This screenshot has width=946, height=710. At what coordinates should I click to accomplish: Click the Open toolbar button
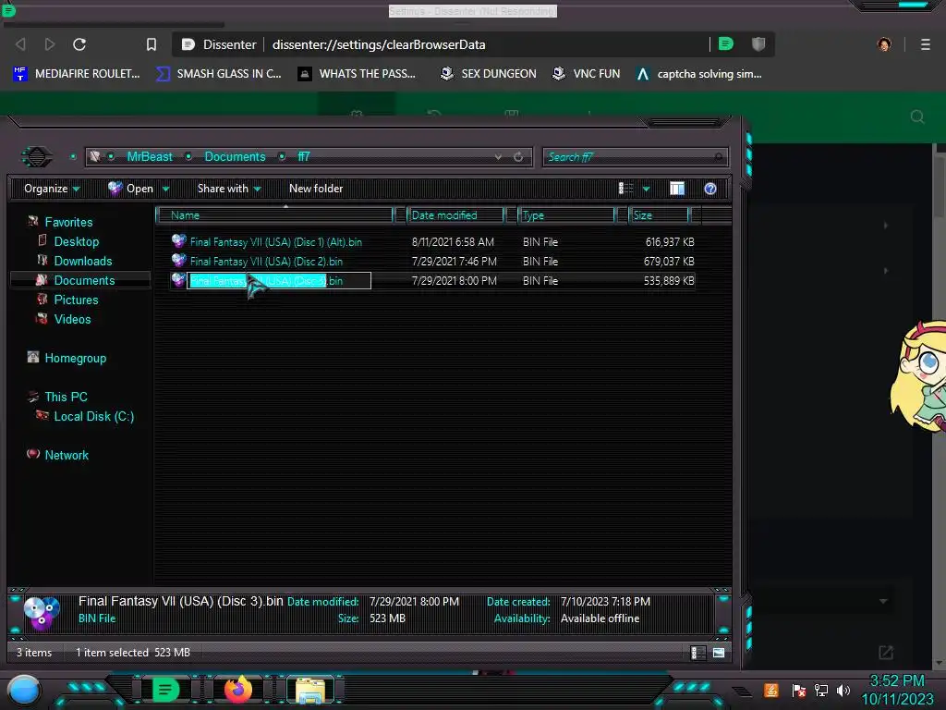[x=131, y=189]
